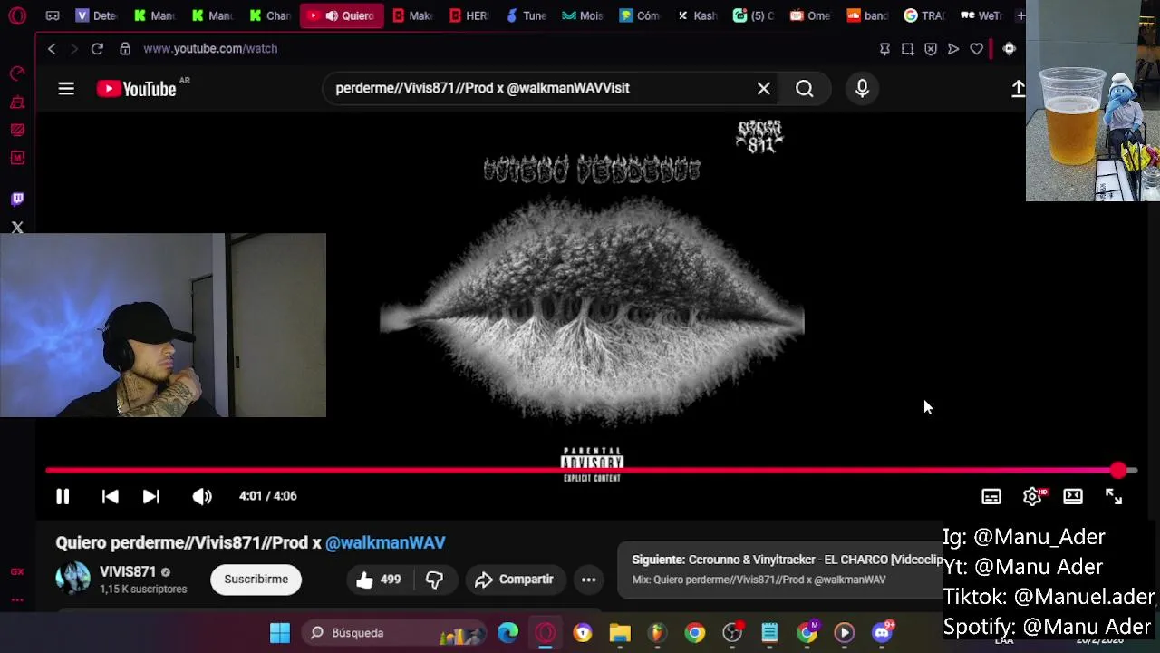Switch to the Quiero YouTube tab
Screen dimensions: 1160x653
343,15
